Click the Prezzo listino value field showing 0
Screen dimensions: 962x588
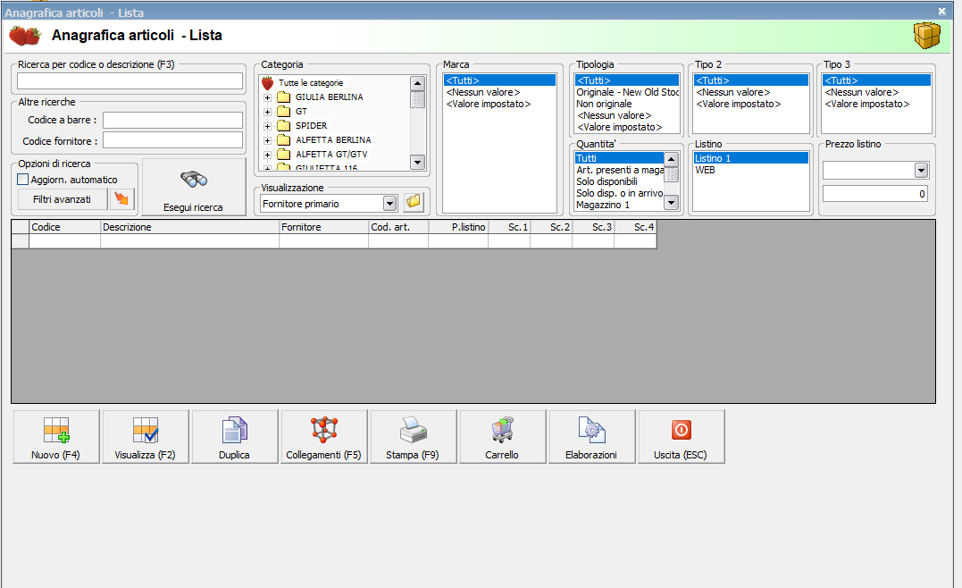click(x=875, y=193)
